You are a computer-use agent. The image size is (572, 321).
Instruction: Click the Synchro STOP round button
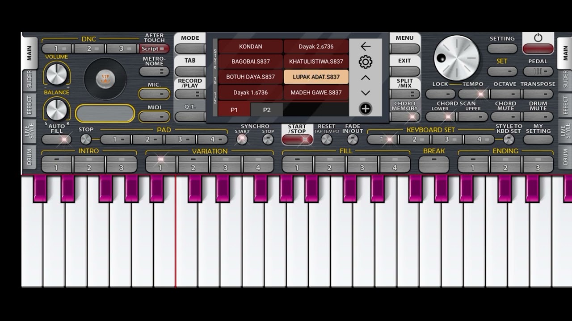[268, 140]
